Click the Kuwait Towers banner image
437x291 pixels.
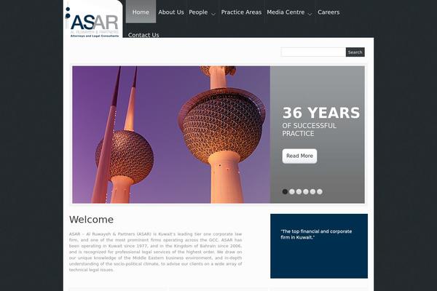pyautogui.click(x=171, y=135)
